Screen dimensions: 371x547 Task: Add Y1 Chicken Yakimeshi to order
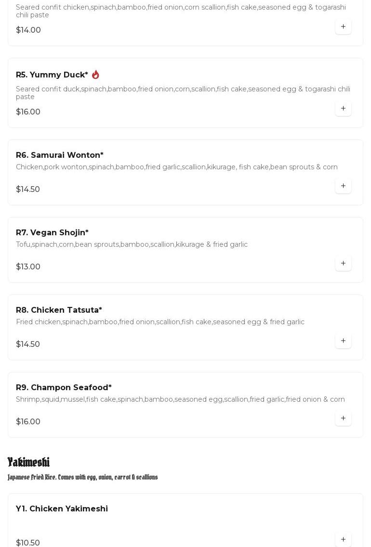tap(343, 540)
